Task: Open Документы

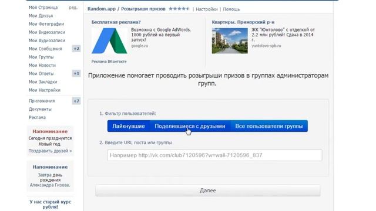Action: [40, 109]
